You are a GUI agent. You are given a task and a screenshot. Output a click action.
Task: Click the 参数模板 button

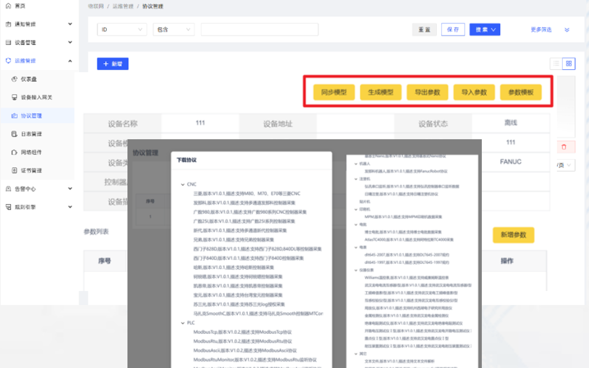pos(521,92)
